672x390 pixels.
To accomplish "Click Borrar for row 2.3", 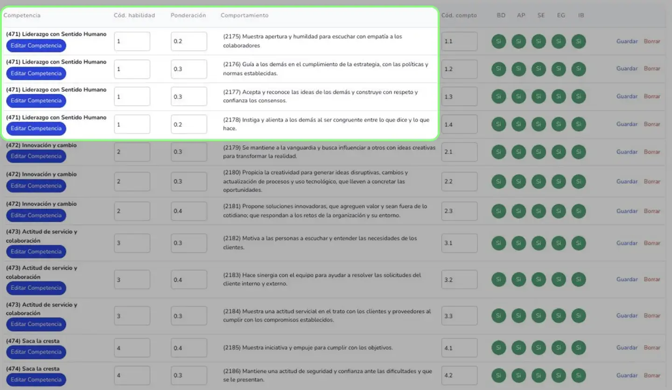I will (x=652, y=211).
